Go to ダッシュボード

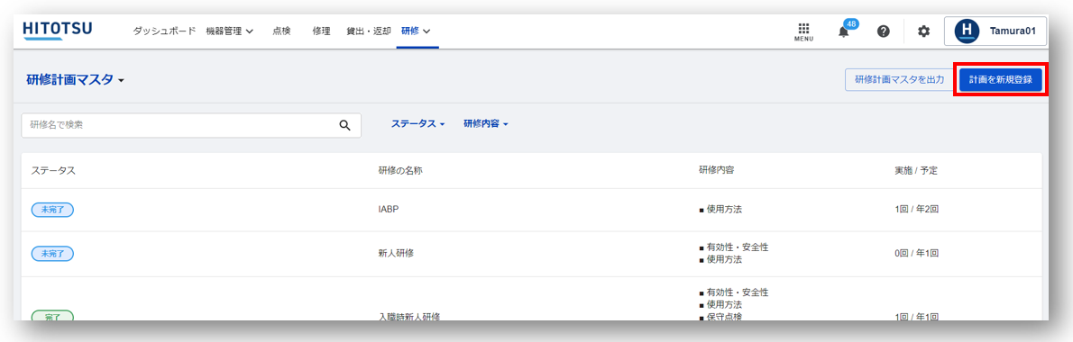click(x=164, y=31)
